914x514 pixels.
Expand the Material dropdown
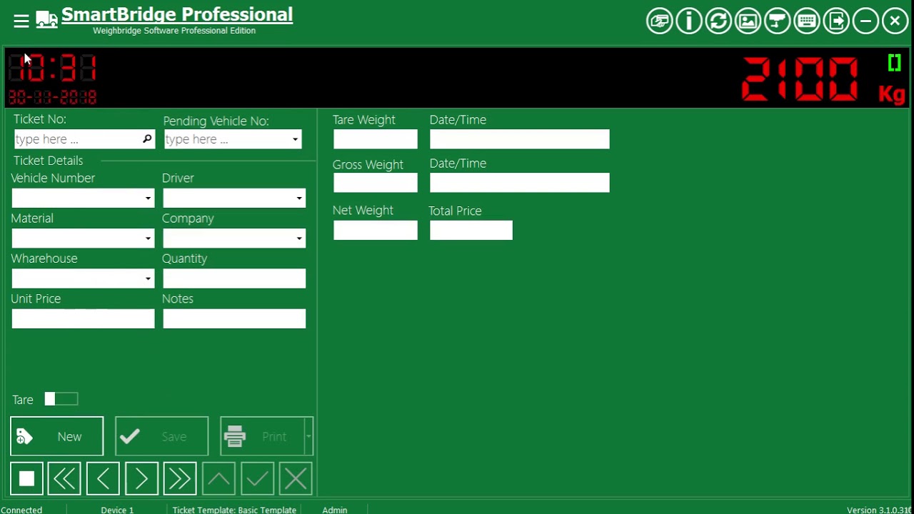point(148,238)
